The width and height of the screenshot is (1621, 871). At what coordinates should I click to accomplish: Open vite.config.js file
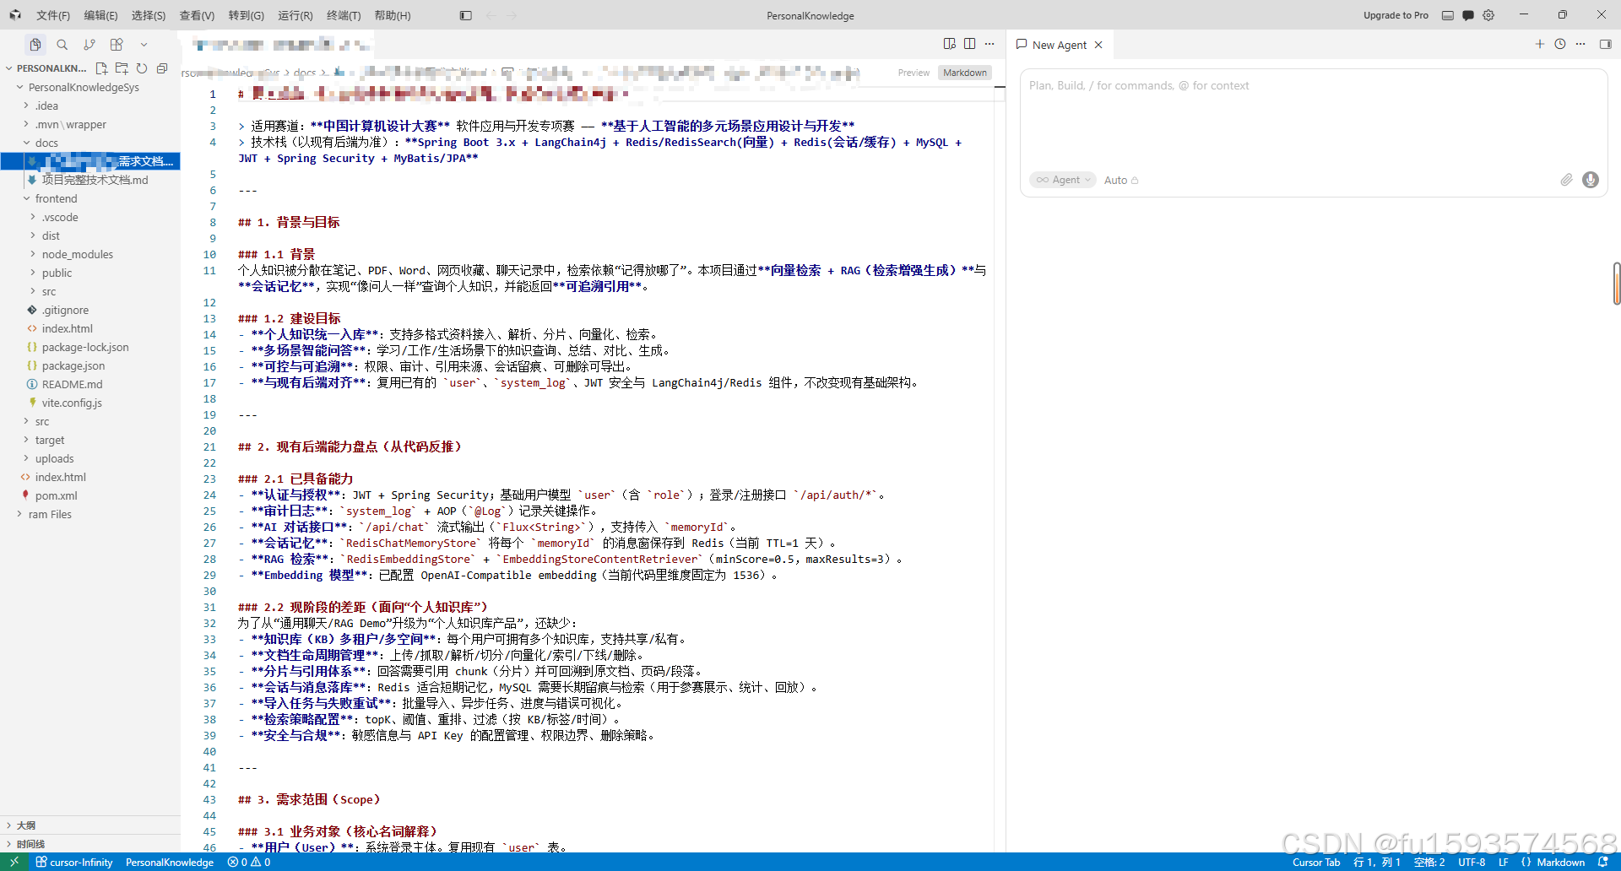[90, 403]
